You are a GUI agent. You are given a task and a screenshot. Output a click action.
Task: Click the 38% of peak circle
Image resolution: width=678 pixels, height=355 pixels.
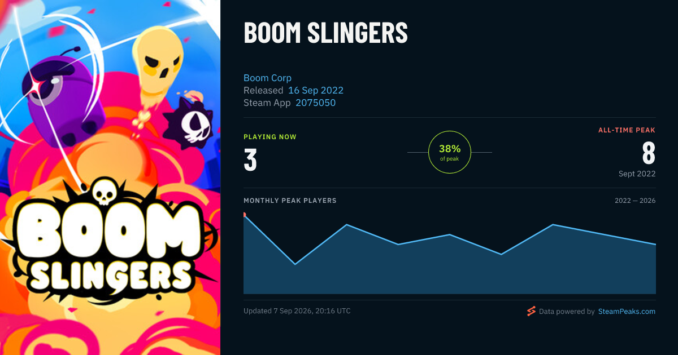click(x=450, y=152)
